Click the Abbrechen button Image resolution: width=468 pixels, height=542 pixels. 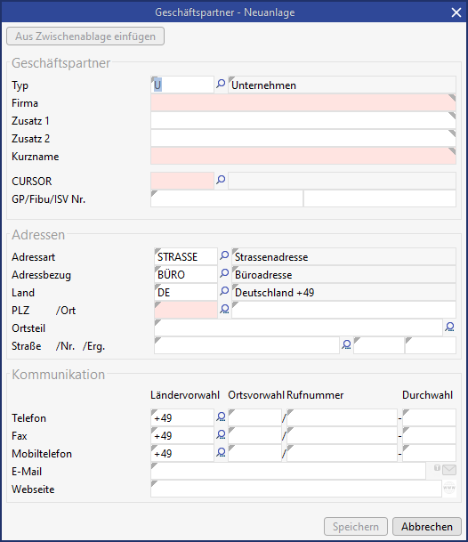coord(427,527)
